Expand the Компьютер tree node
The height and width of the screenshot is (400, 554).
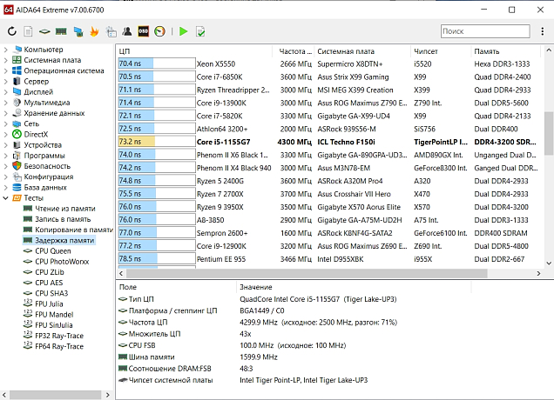(6, 50)
